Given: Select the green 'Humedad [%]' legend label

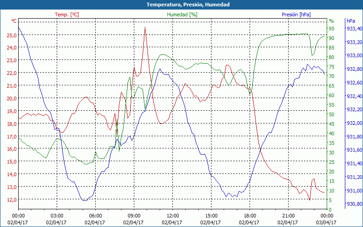Looking at the screenshot, I should coord(182,15).
